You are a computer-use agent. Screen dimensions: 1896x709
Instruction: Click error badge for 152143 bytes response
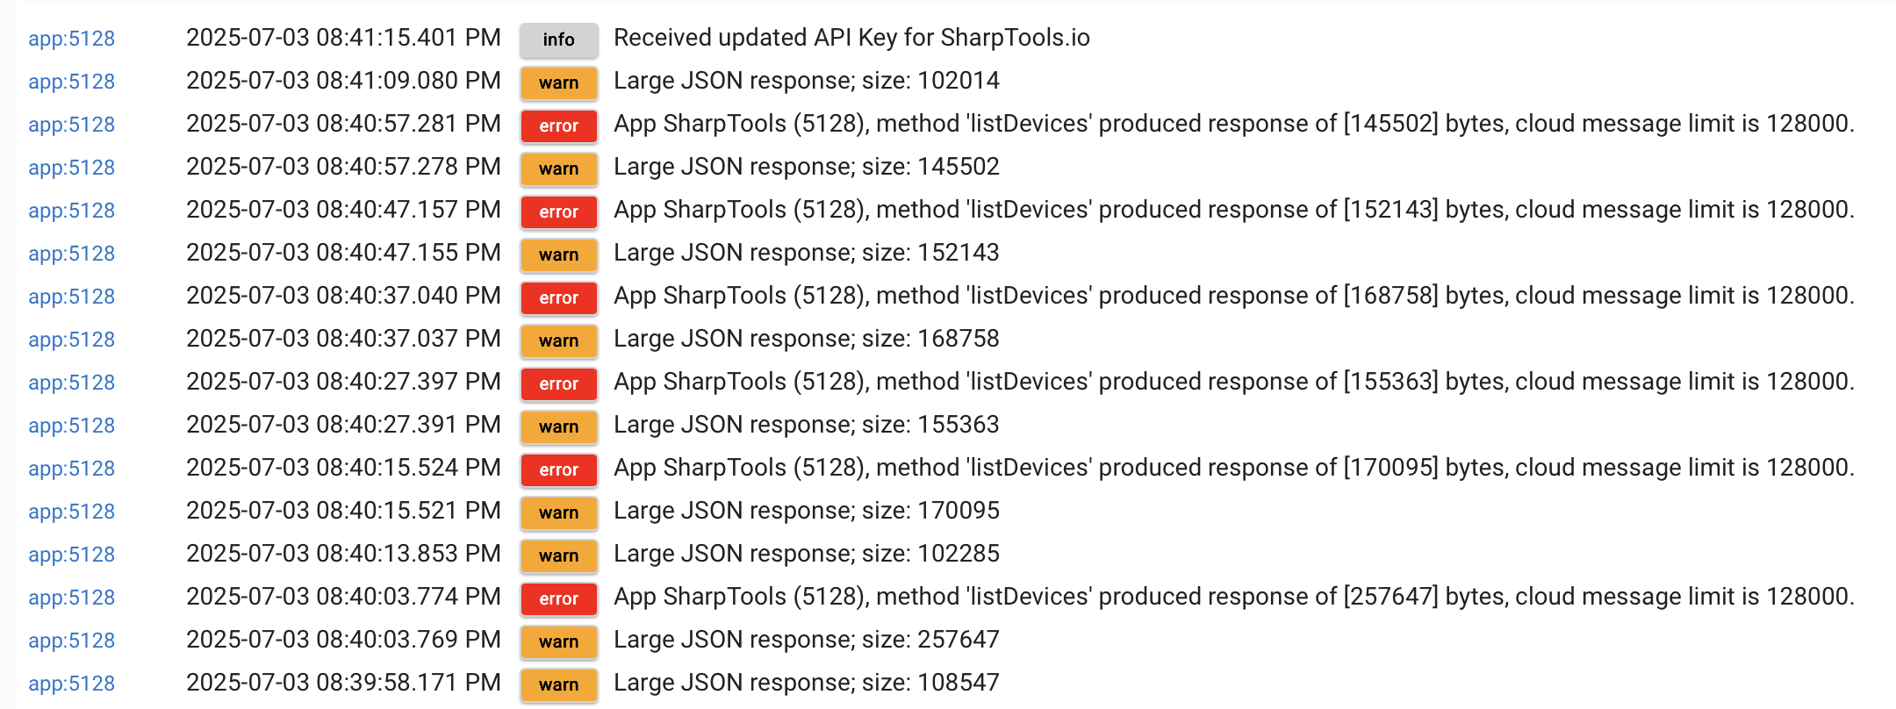(558, 211)
